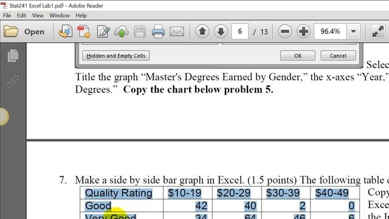Click the "Good" row label
389x219 pixels.
point(98,206)
